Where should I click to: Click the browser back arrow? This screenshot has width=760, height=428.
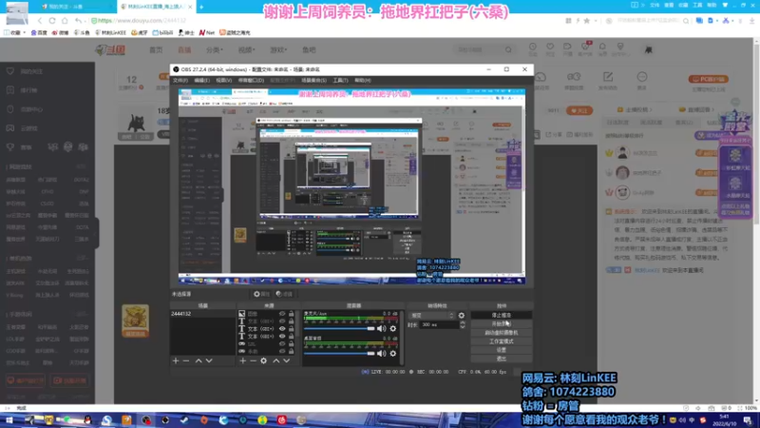tap(40, 21)
